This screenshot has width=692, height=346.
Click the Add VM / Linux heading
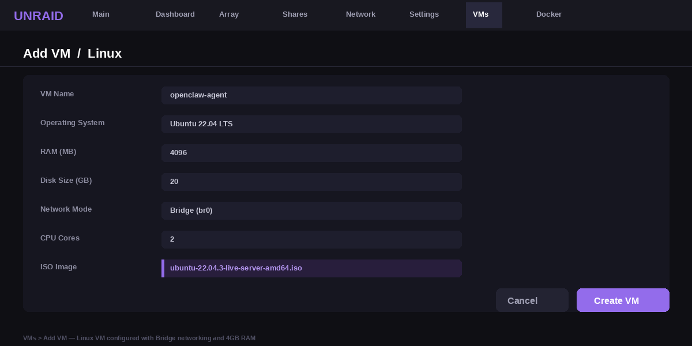[73, 54]
